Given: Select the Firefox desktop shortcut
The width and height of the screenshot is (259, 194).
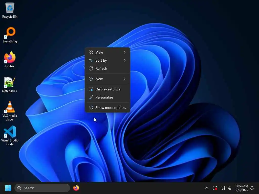Looking at the screenshot, I should pos(10,60).
